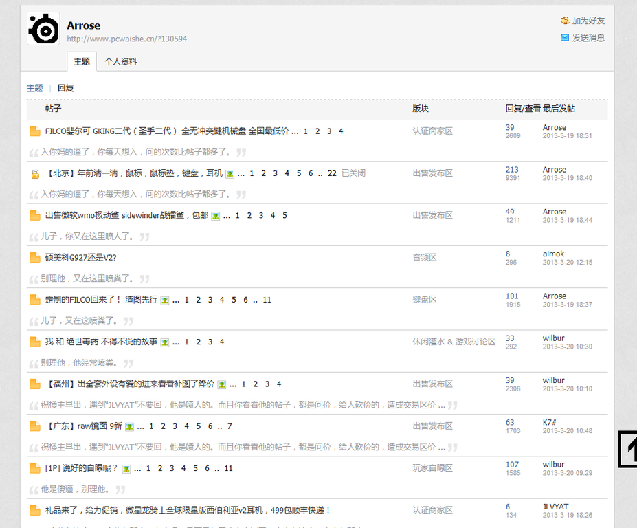The height and width of the screenshot is (528, 637).
Task: Click folder icon of 【福州】出全套外设 thread
Action: tap(35, 384)
